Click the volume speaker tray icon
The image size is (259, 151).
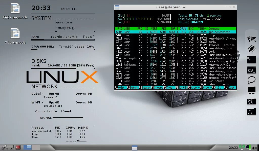[x=254, y=147]
